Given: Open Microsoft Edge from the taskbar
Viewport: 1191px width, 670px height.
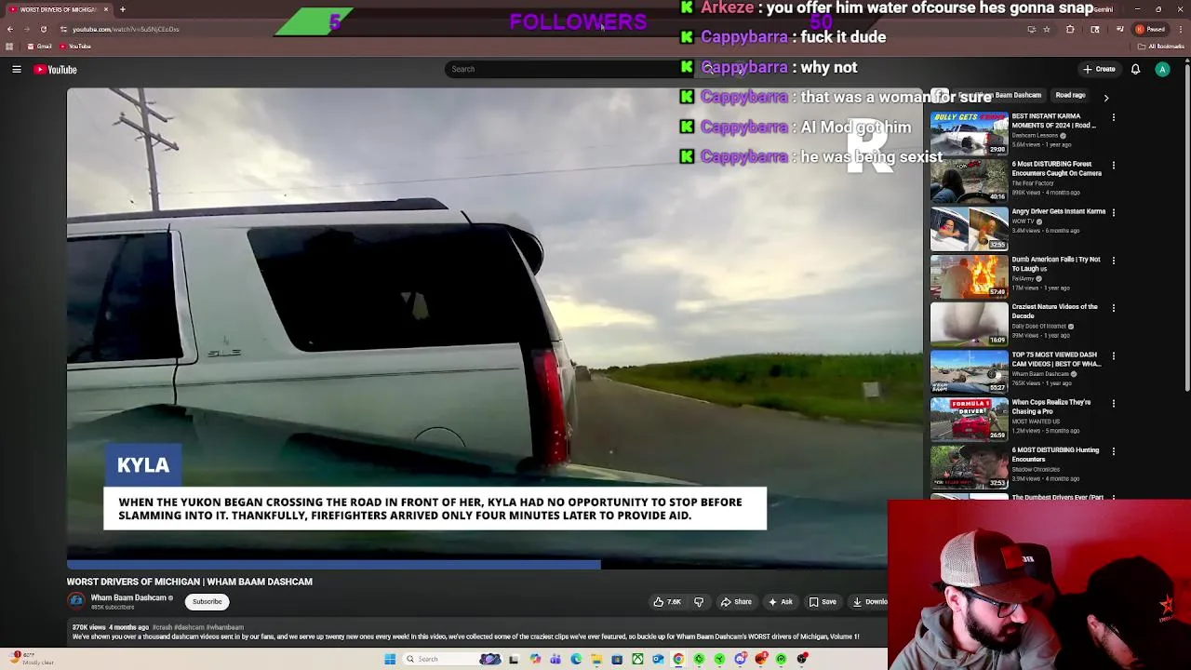Looking at the screenshot, I should (x=576, y=659).
